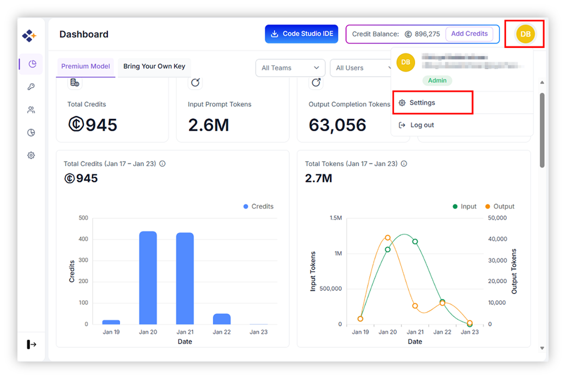This screenshot has width=566, height=379.
Task: Click the Add Credits button
Action: [x=469, y=34]
